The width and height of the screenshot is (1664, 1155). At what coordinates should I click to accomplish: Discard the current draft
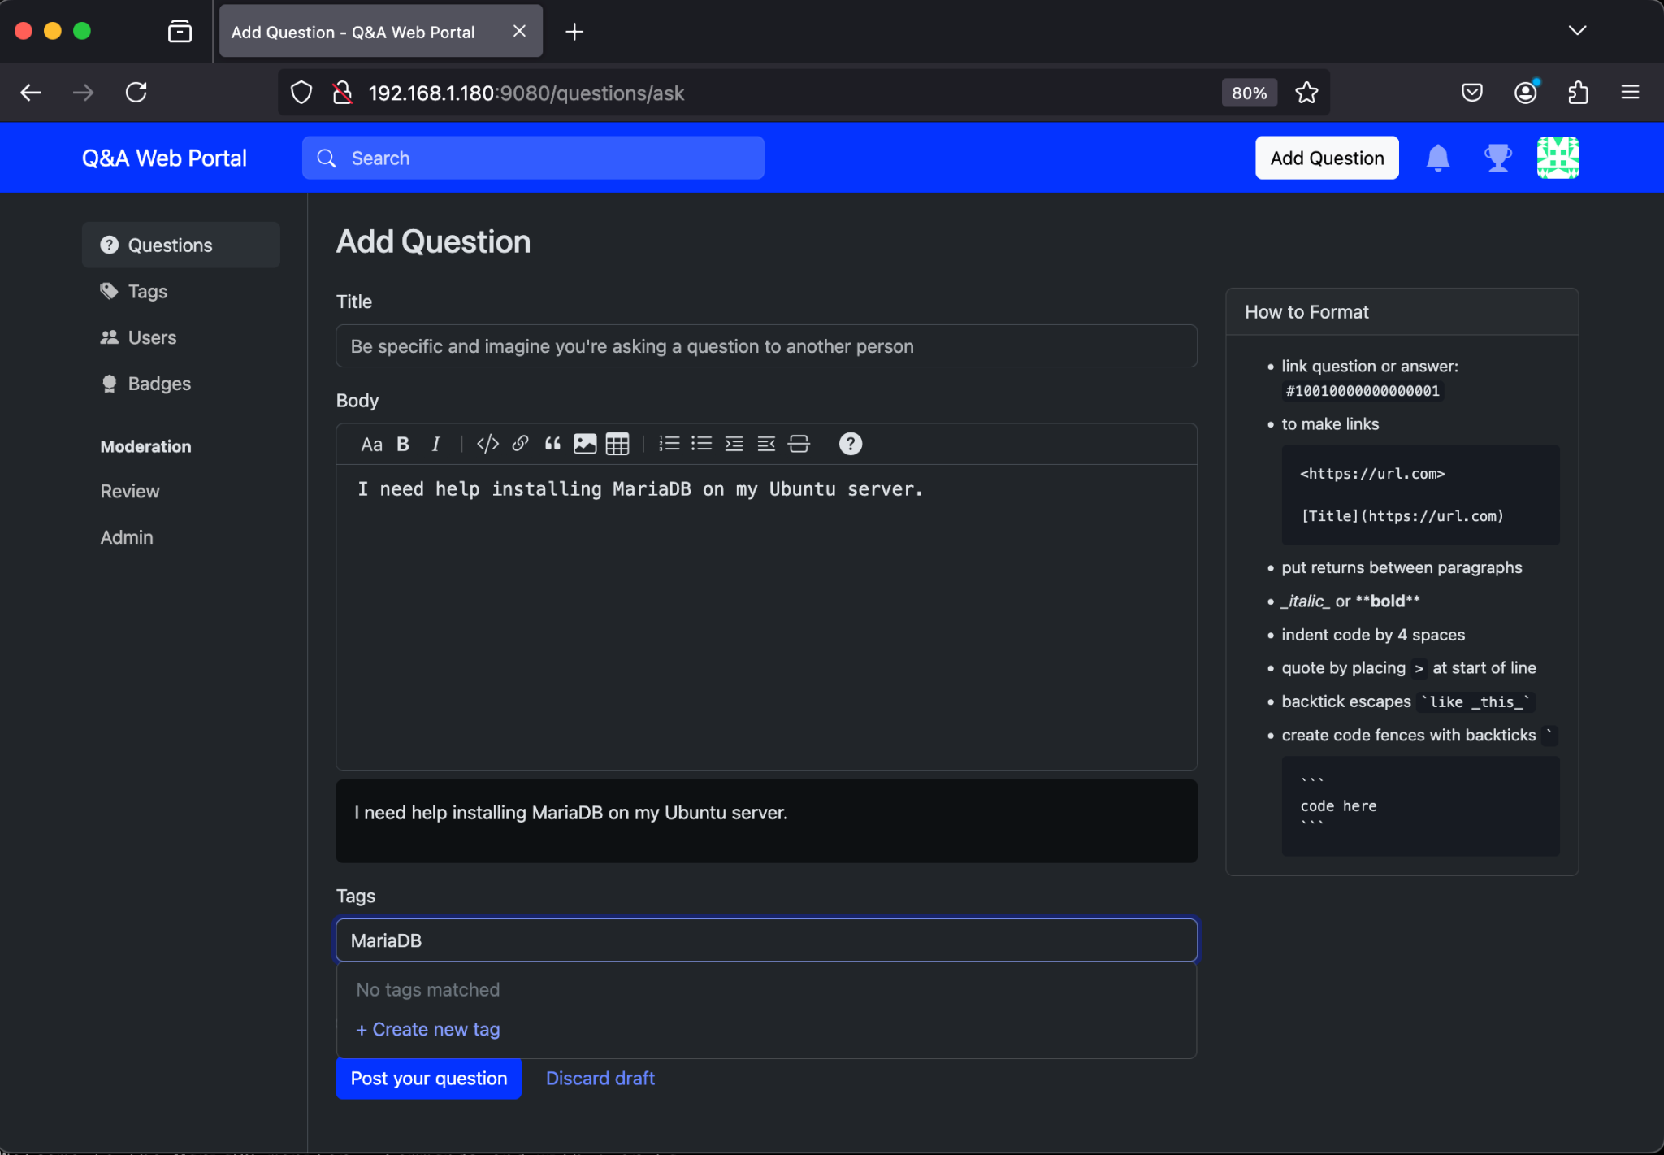coord(600,1078)
